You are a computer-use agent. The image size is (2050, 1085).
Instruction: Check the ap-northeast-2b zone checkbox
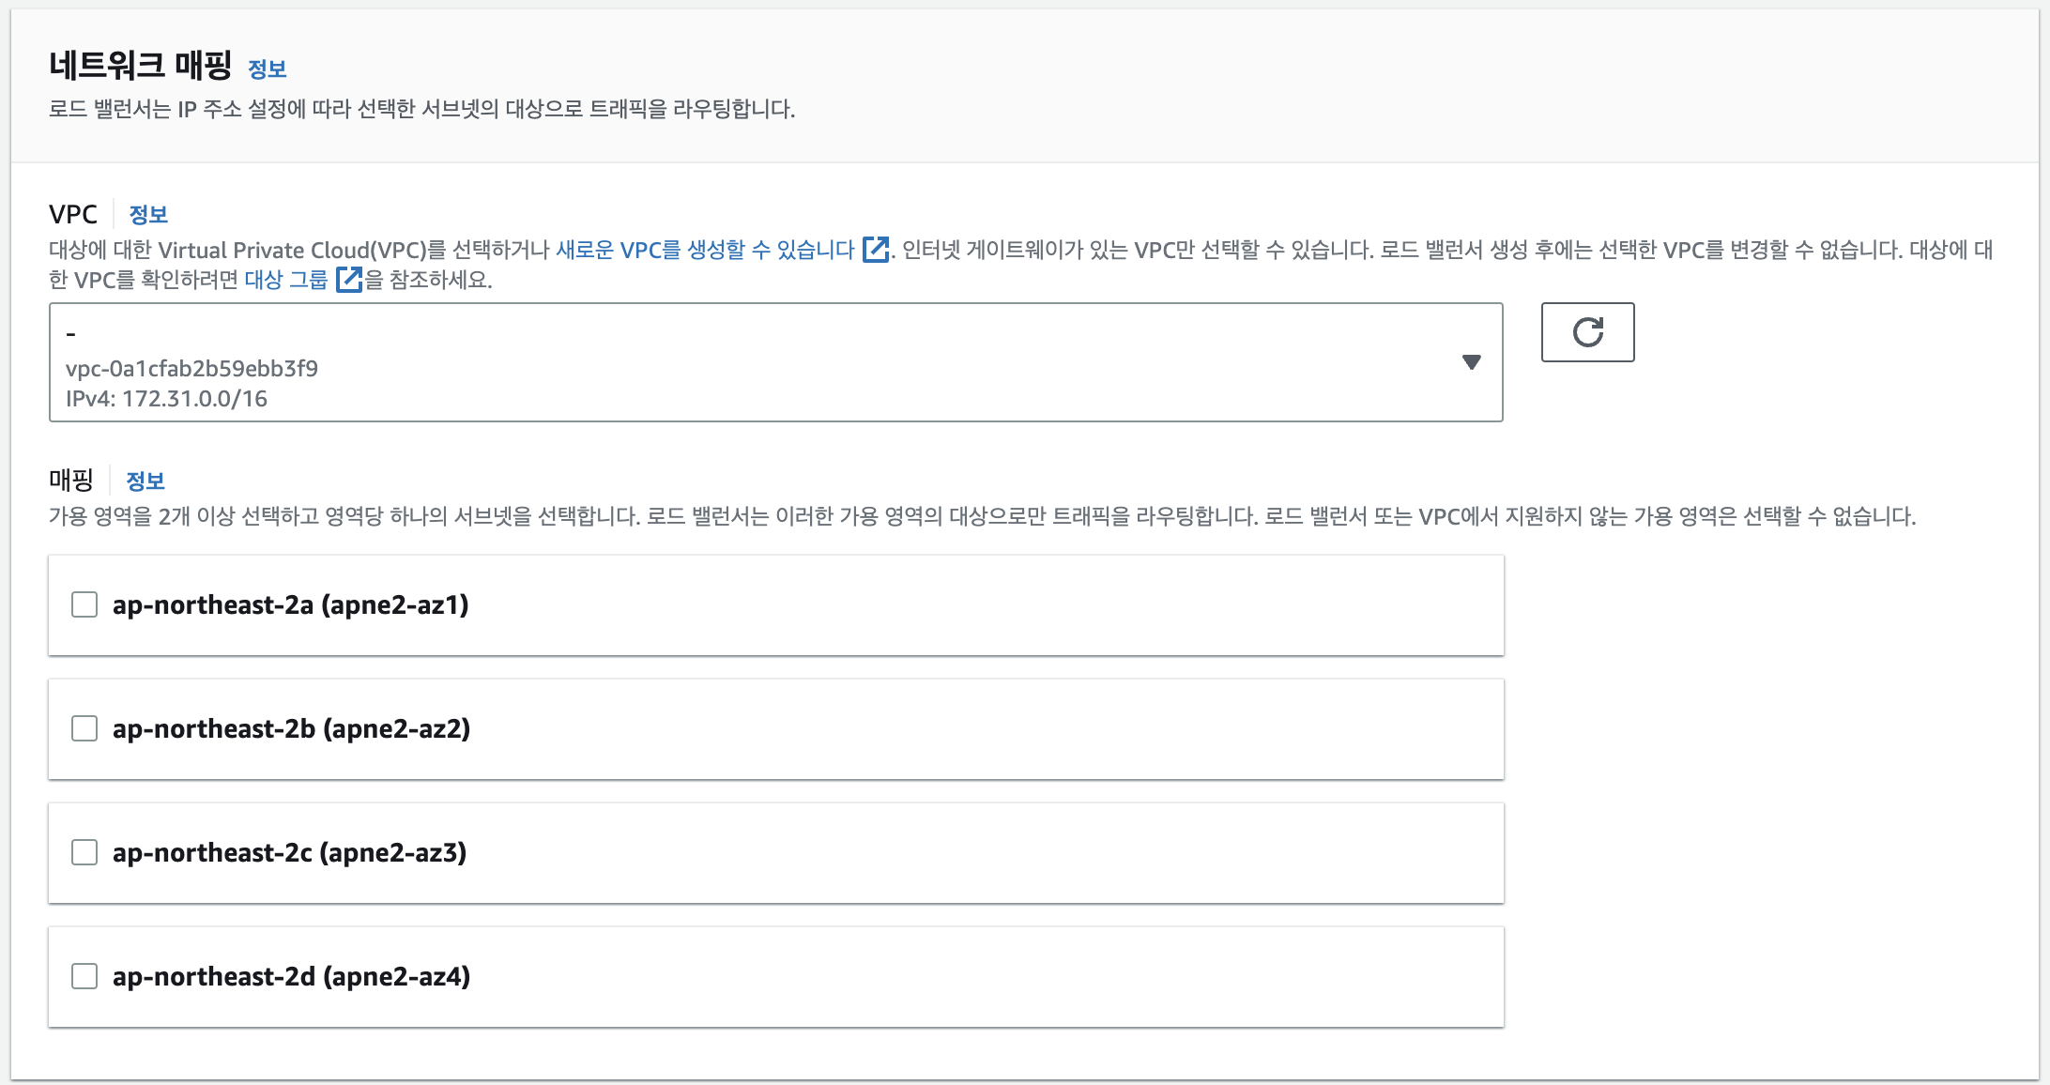point(84,728)
